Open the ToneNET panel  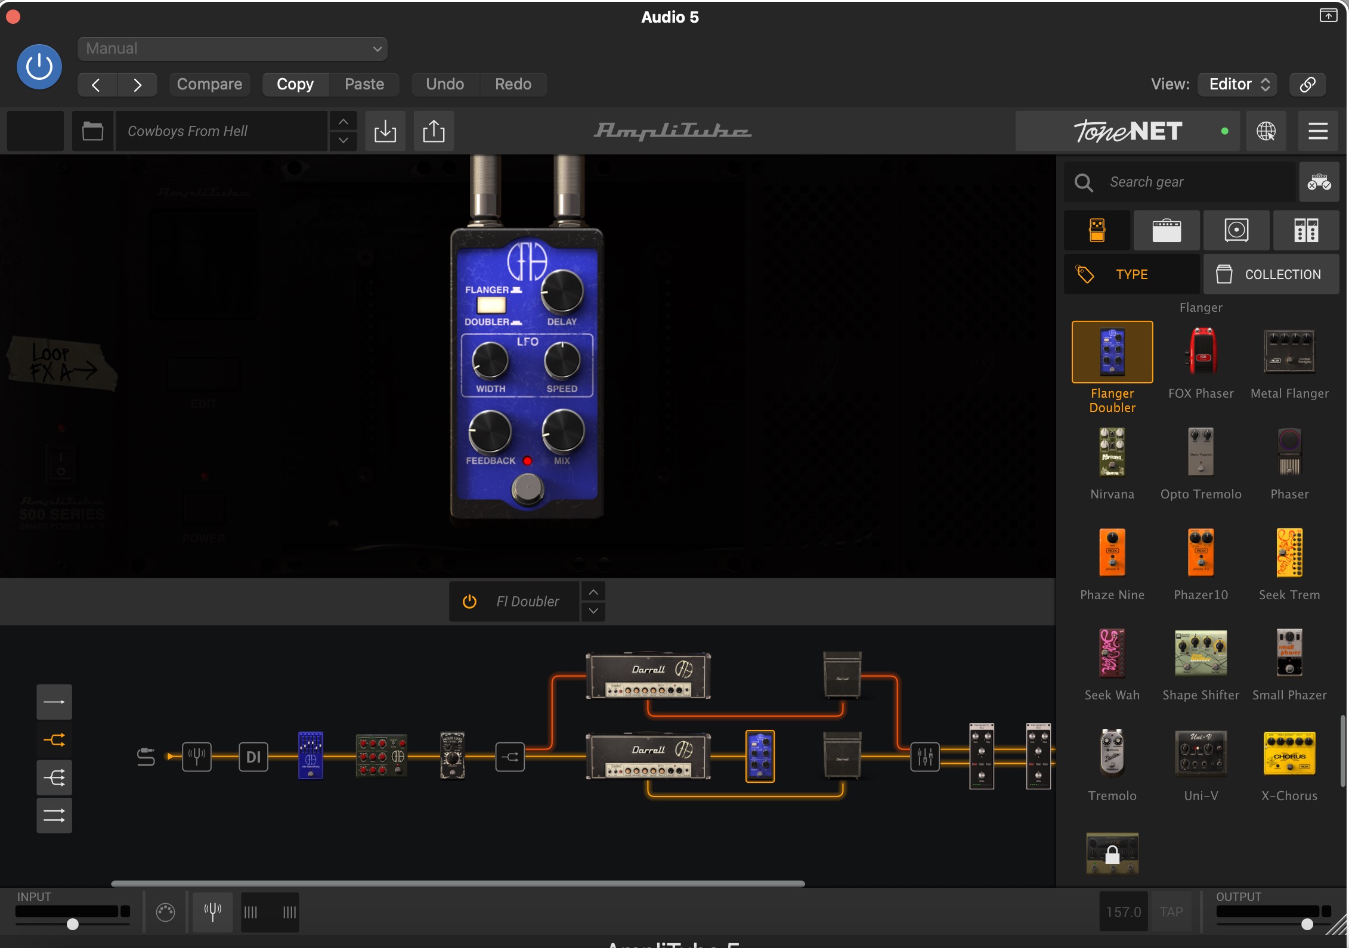(x=1127, y=131)
